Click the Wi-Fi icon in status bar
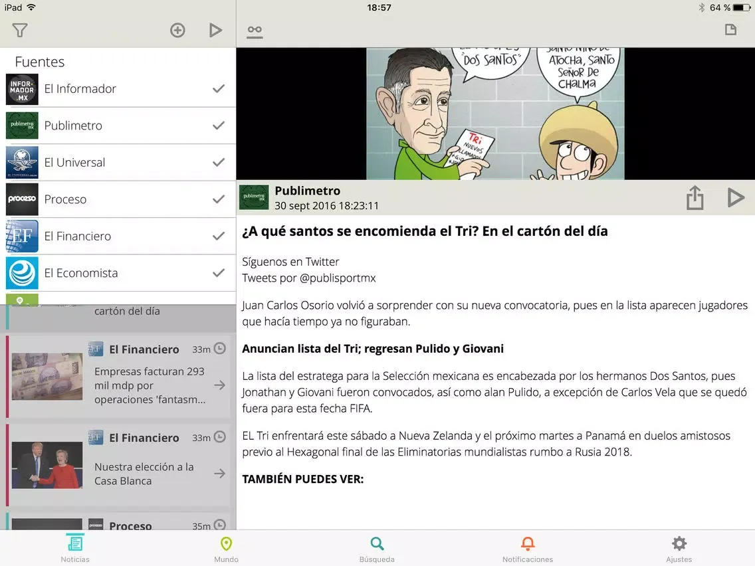This screenshot has height=566, width=755. [31, 7]
